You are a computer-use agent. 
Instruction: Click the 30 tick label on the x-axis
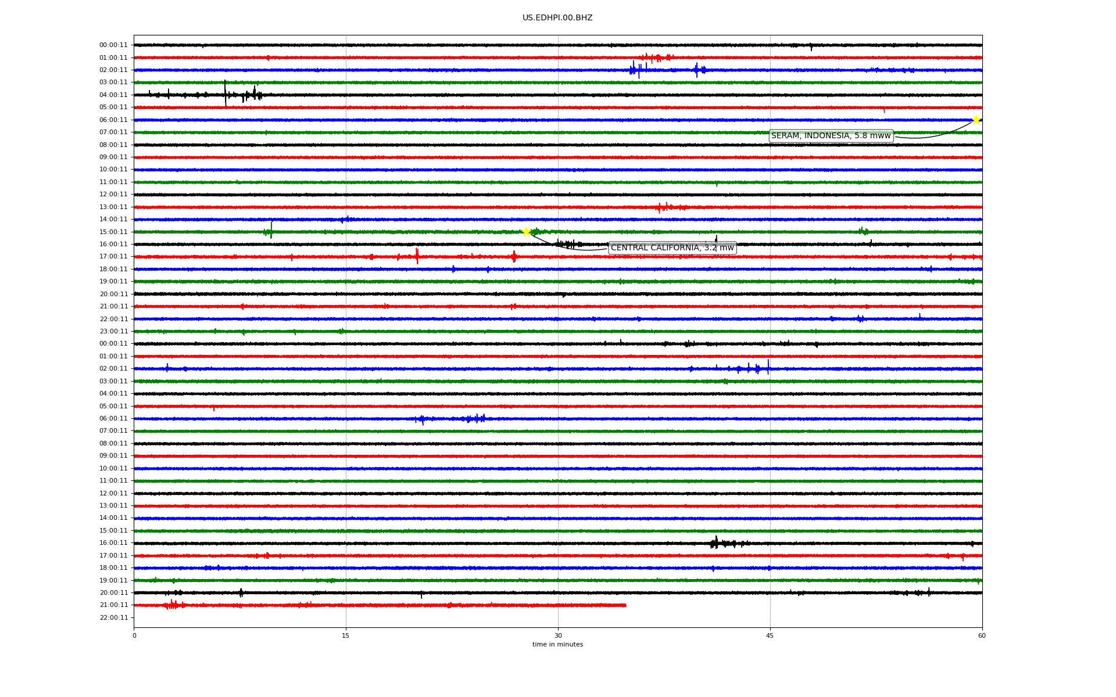tap(558, 635)
